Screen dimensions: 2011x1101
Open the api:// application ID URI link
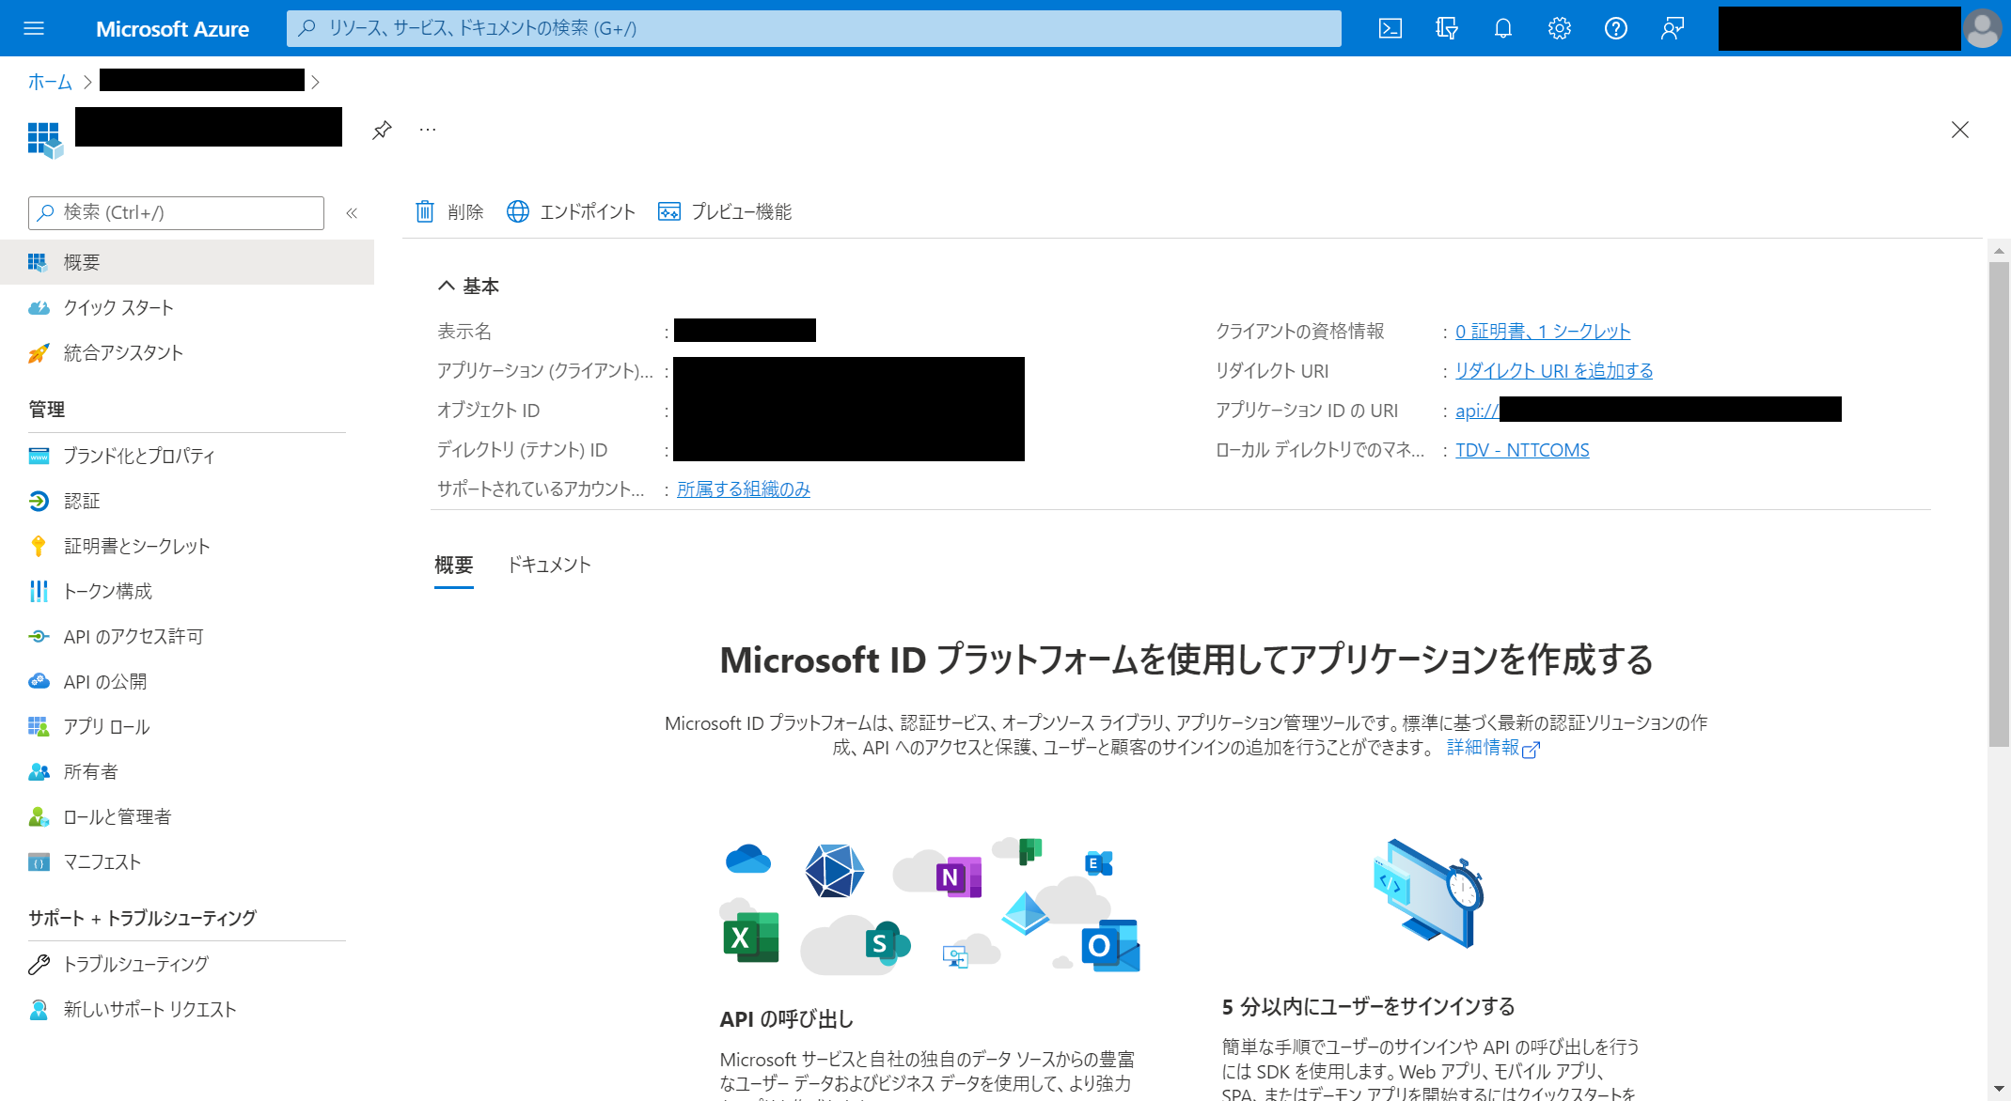pyautogui.click(x=1478, y=410)
